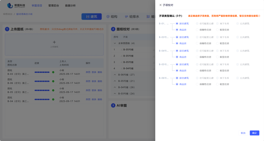Click the 确定 button

pyautogui.click(x=254, y=133)
